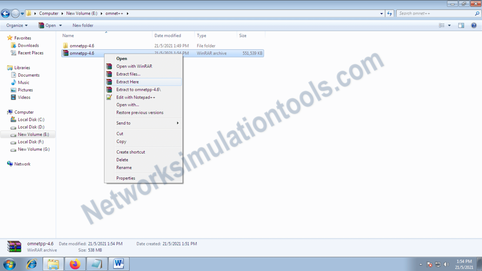Viewport: 482px width, 271px height.
Task: Launch Internet Explorer from the taskbar
Action: point(31,264)
